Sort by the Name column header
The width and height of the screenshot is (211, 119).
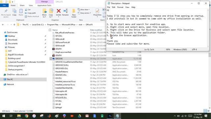pyautogui.click(x=55, y=30)
